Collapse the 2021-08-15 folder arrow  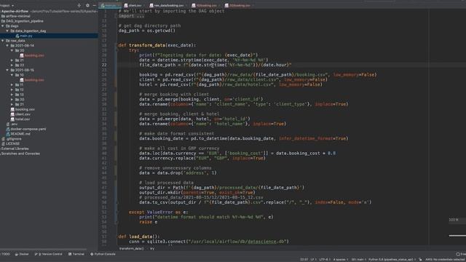[7, 70]
